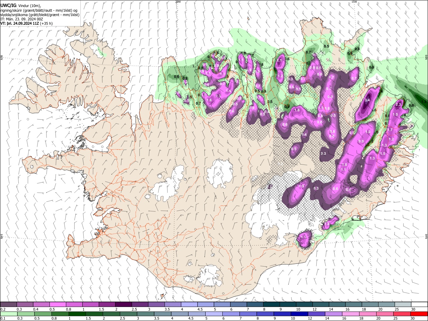This screenshot has width=428, height=321.
Task: Select the grey-purple 0.2 mm snow swatch
Action: point(9,304)
